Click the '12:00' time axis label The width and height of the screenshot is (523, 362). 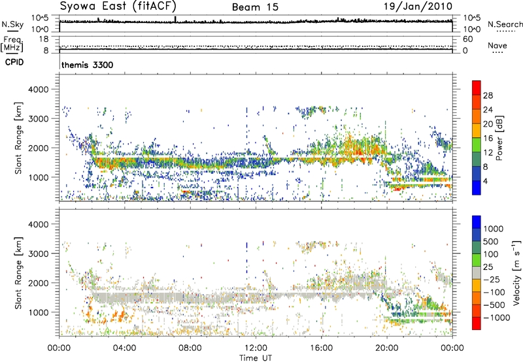256,348
